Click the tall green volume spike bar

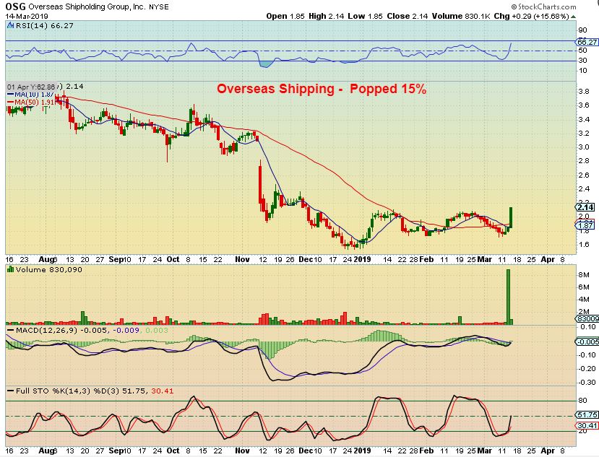[508, 297]
